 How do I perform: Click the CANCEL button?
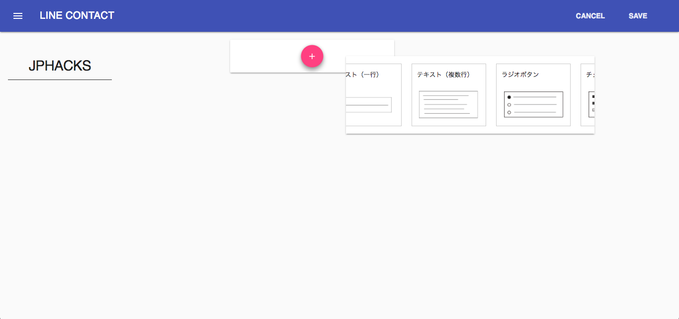[x=590, y=16]
